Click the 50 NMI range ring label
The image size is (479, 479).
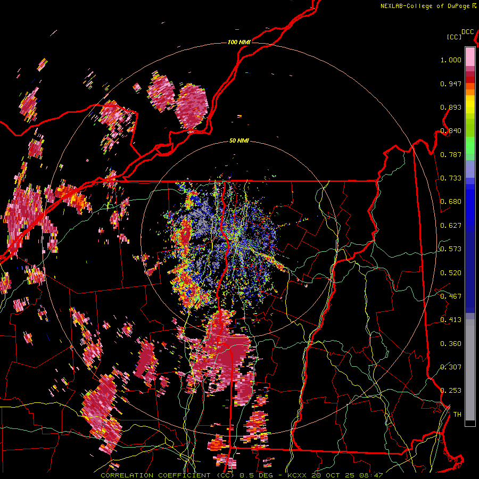(239, 141)
